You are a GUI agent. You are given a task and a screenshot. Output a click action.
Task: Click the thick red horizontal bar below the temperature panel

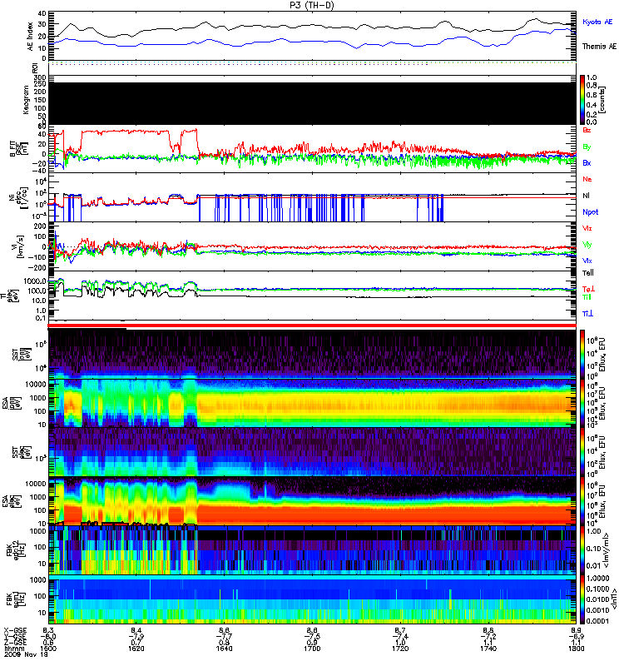click(x=313, y=326)
